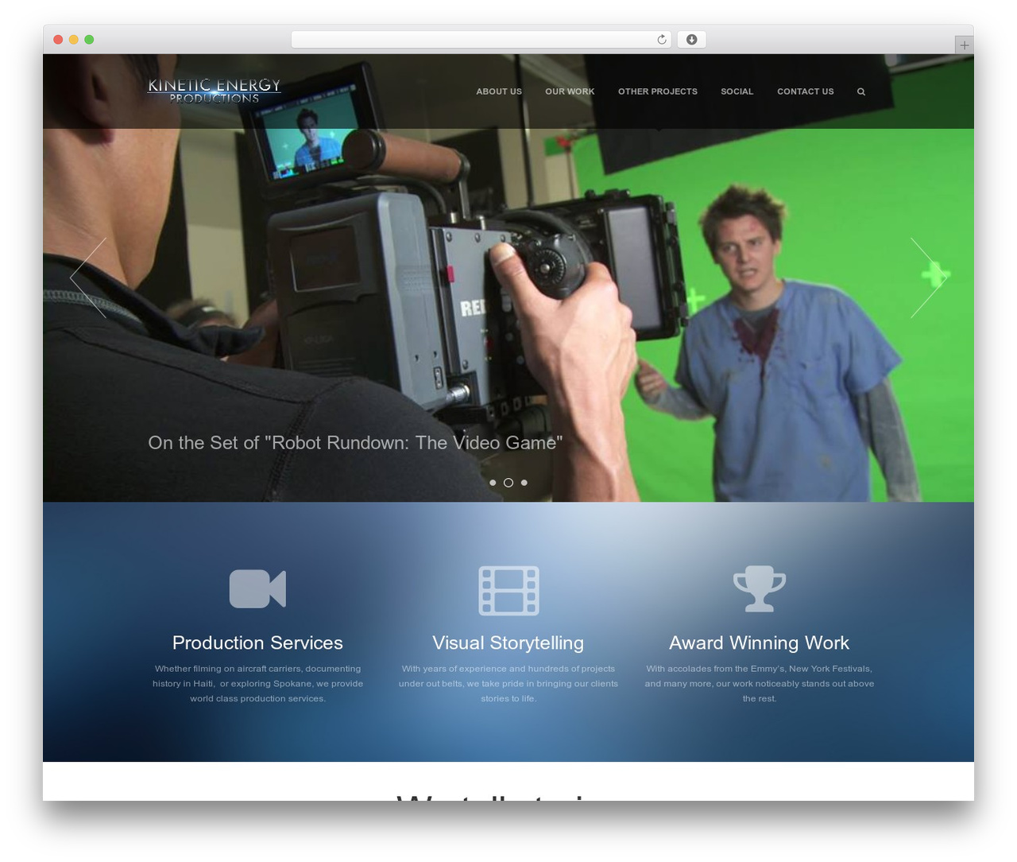Open the Our Work menu
The height and width of the screenshot is (862, 1017).
(x=570, y=91)
